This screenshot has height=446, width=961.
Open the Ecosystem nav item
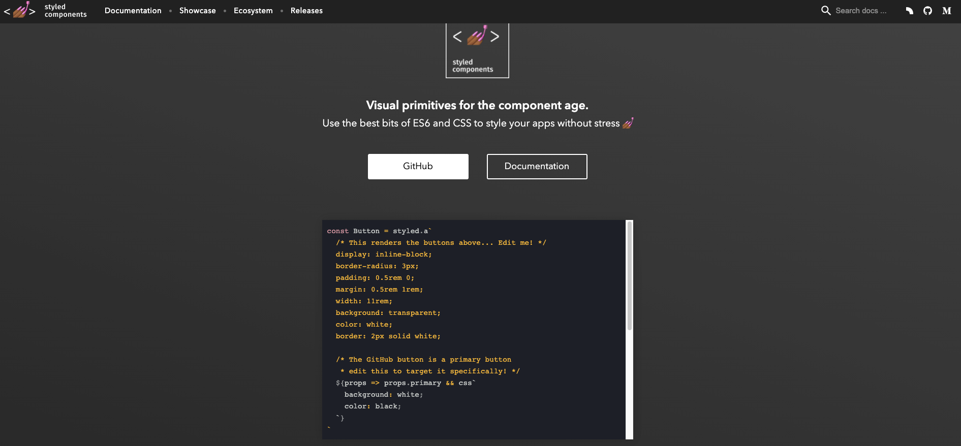click(253, 11)
